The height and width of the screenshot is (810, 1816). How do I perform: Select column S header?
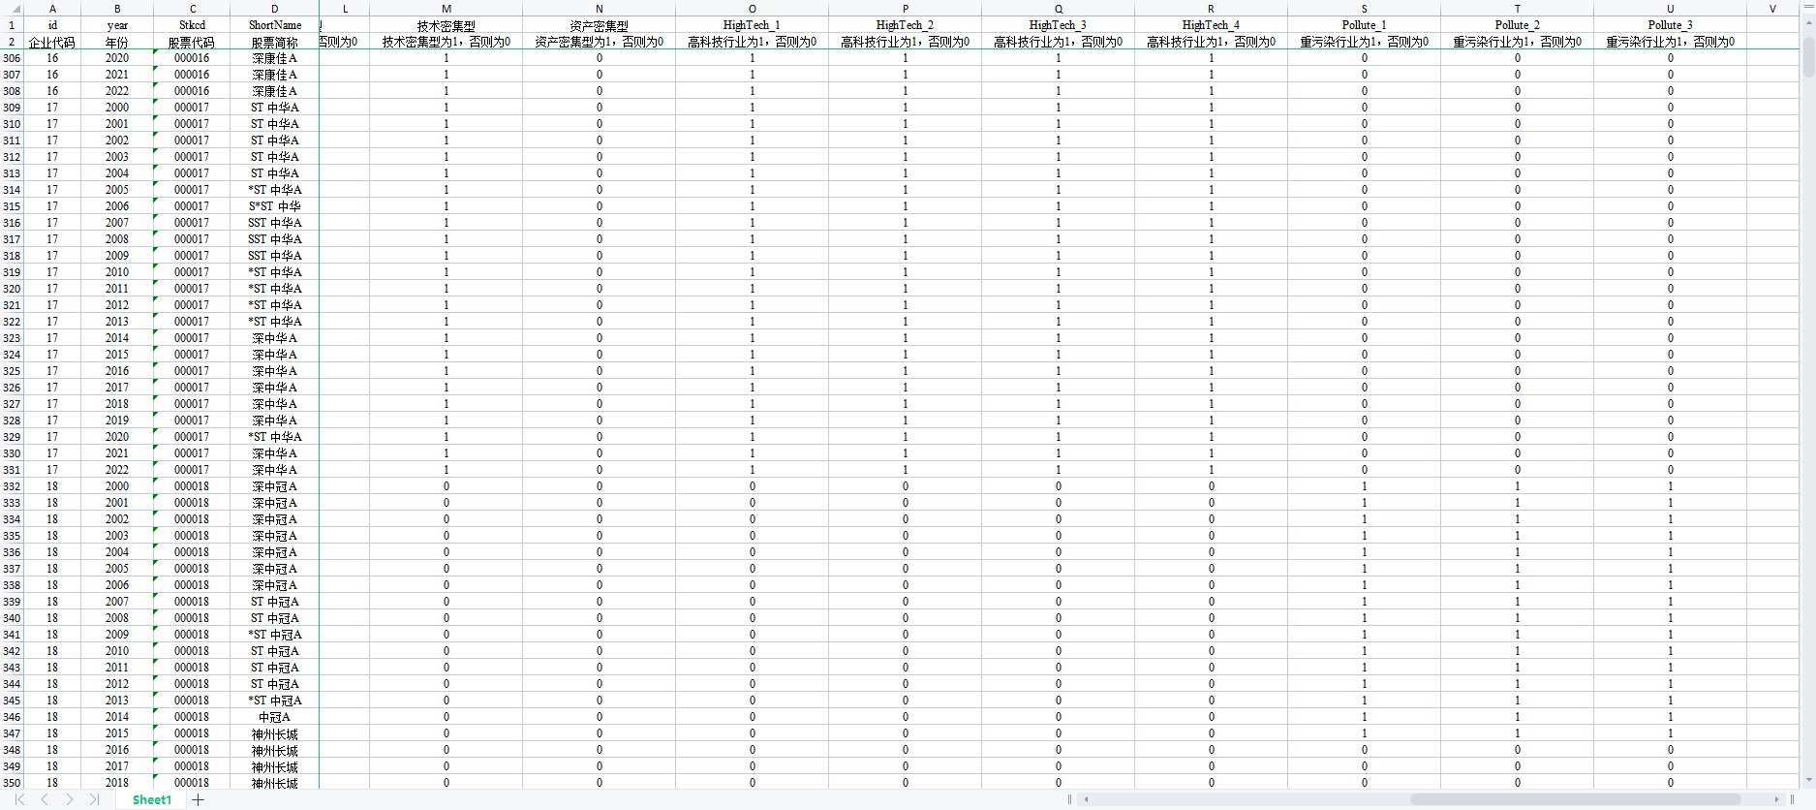(x=1365, y=9)
